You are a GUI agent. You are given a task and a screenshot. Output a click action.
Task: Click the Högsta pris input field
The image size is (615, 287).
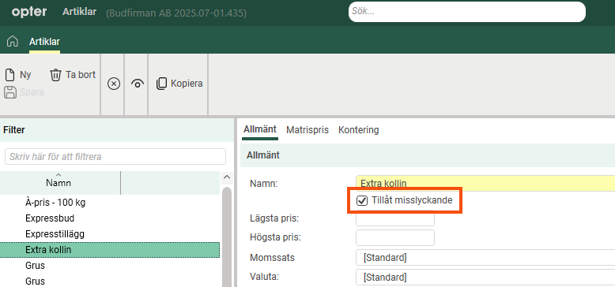395,238
